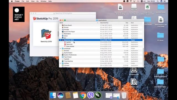Select SyphonInject in the list
This screenshot has height=100, width=177.
pyautogui.click(x=101, y=53)
